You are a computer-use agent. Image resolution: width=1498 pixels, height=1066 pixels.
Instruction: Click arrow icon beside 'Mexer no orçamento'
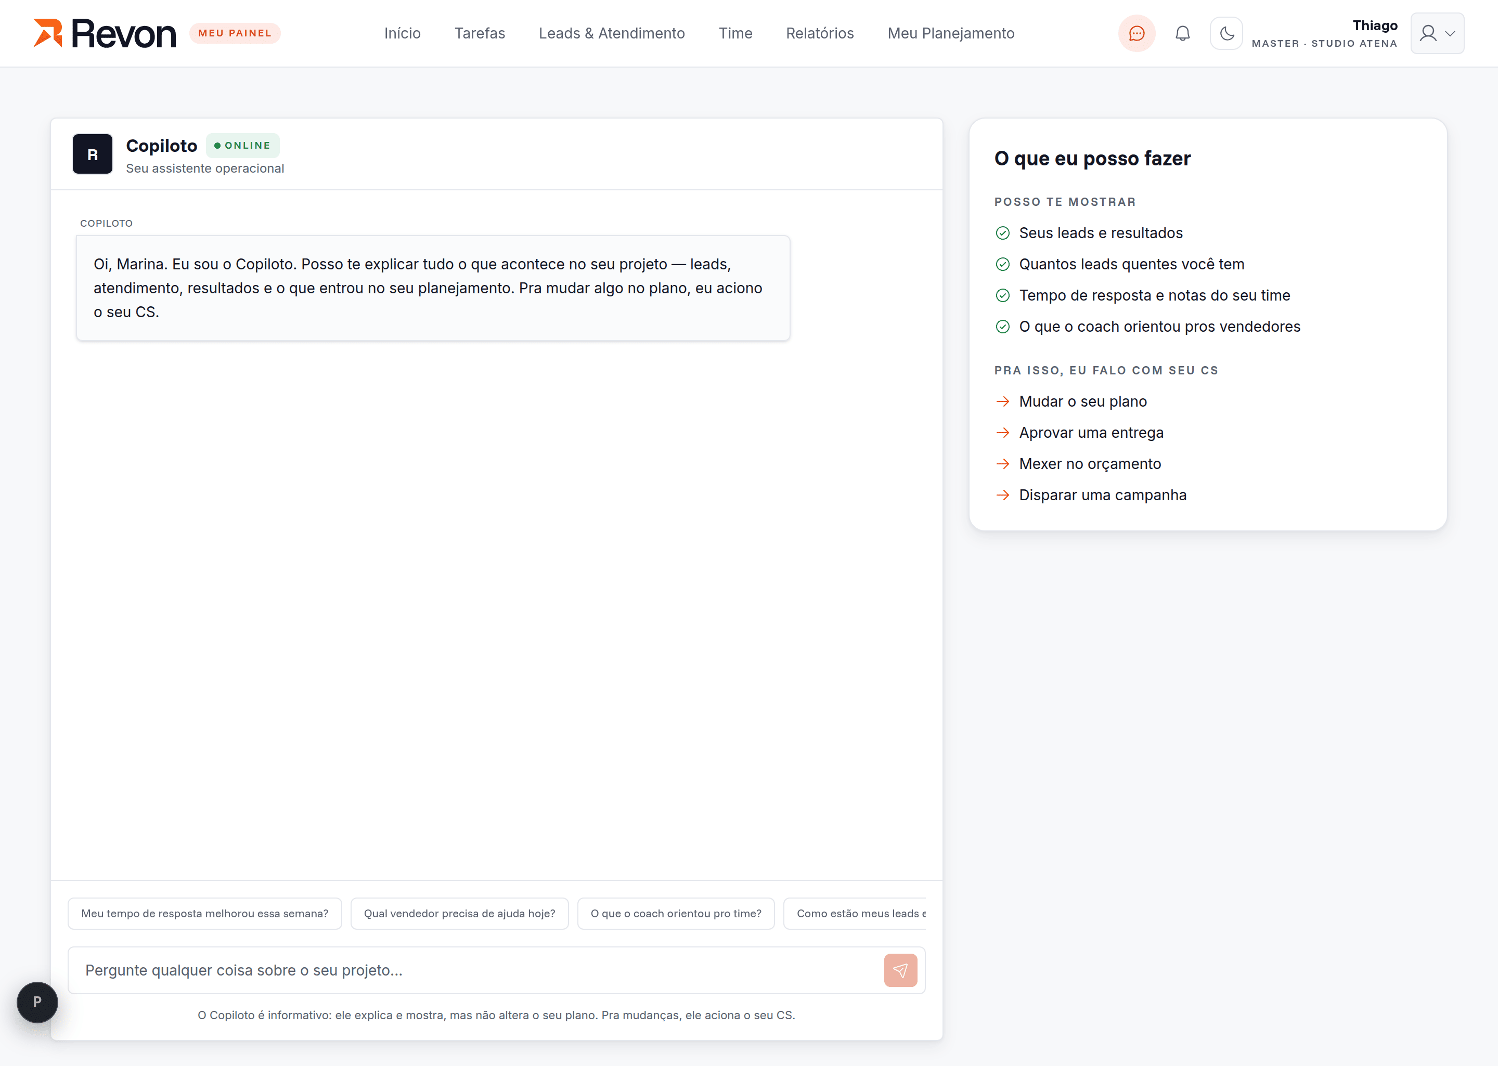(1002, 463)
